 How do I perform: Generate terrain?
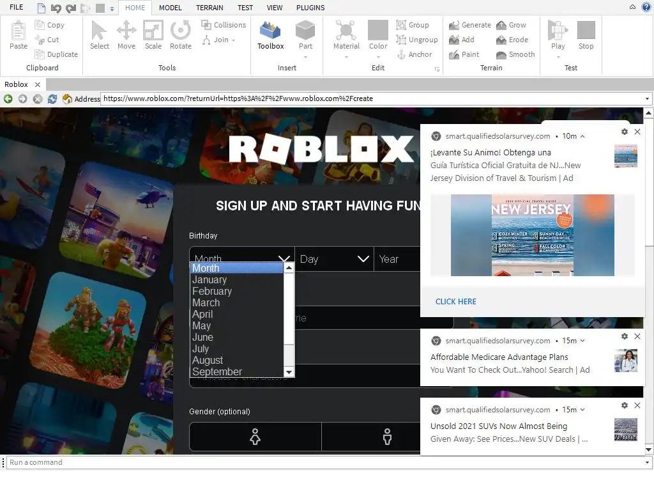pyautogui.click(x=469, y=25)
